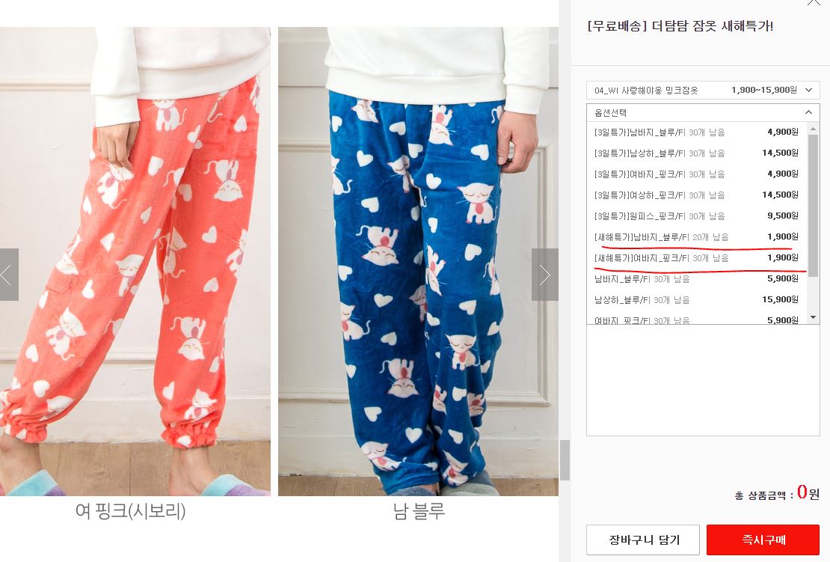Select [새해특가]여바지_핑크 1,900원 option
This screenshot has height=562, width=830.
[x=697, y=258]
